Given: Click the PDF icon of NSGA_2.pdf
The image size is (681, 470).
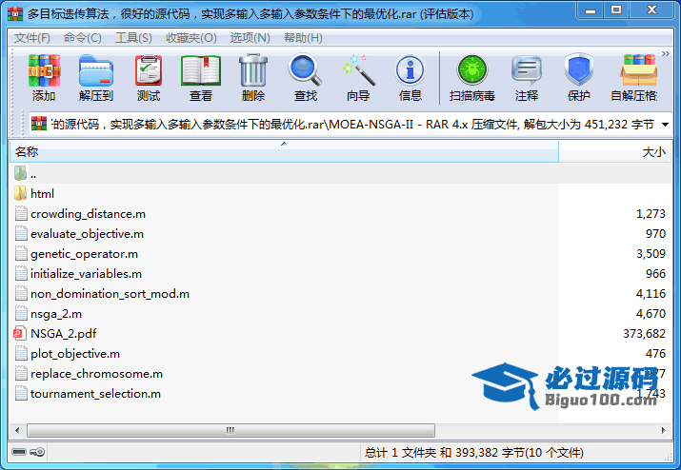Looking at the screenshot, I should pos(20,333).
